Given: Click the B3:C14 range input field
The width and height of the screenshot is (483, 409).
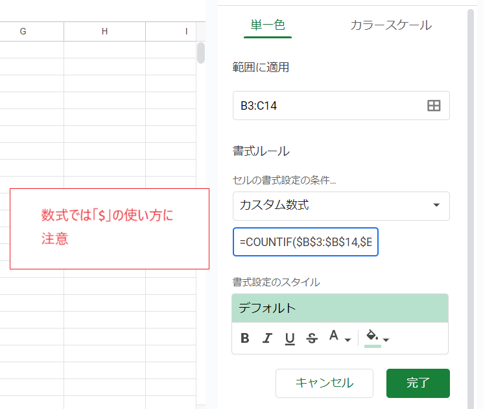Looking at the screenshot, I should (x=341, y=105).
